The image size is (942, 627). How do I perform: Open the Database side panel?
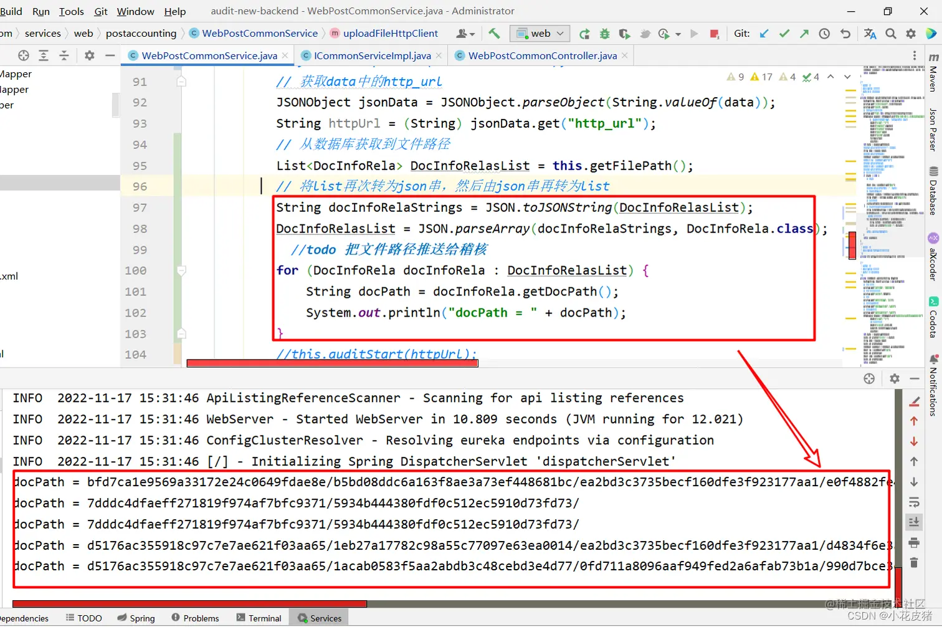(x=933, y=191)
